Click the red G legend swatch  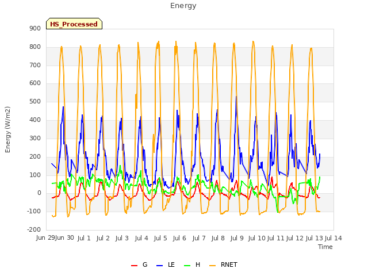click(134, 266)
